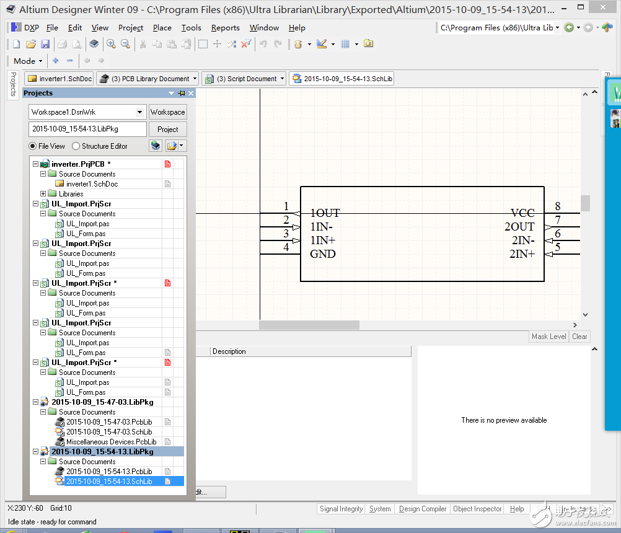The width and height of the screenshot is (621, 533).
Task: Open print preview magnifier-page icon
Action: click(77, 44)
